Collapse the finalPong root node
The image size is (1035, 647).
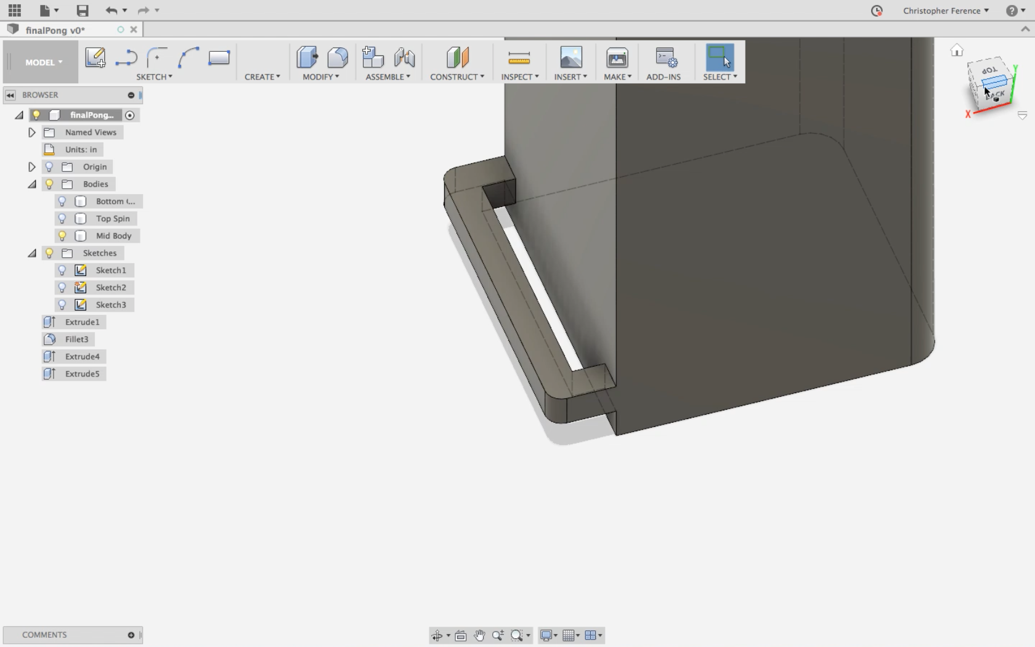pos(19,115)
